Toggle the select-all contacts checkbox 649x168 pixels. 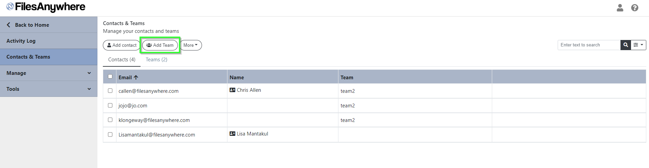pyautogui.click(x=110, y=77)
